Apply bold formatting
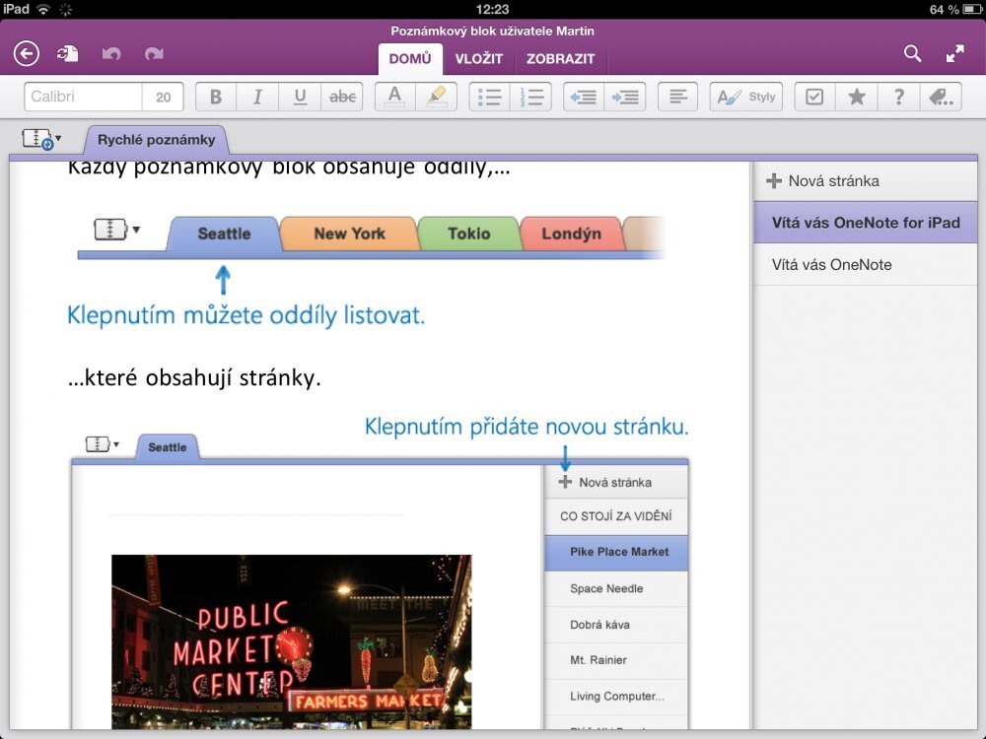Image resolution: width=986 pixels, height=739 pixels. click(215, 96)
